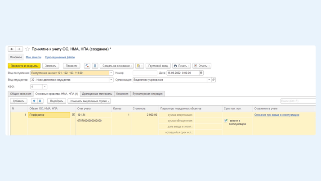Switch to the Драгоценные материалы tab
This screenshot has width=321, height=181.
click(97, 94)
